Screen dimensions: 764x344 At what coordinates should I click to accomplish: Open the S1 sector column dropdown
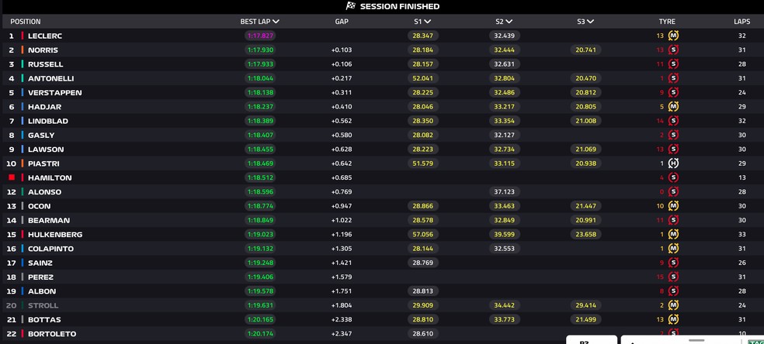point(422,22)
